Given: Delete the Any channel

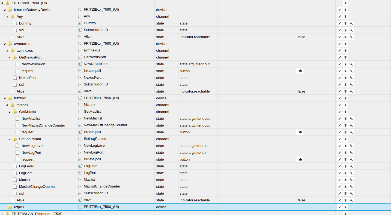Looking at the screenshot, I should [x=345, y=17].
